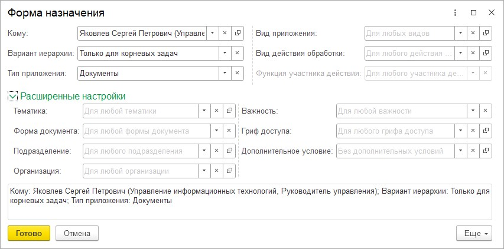This screenshot has height=249, width=504.
Task: Clear the Вариант иерархии field
Action: (x=237, y=54)
